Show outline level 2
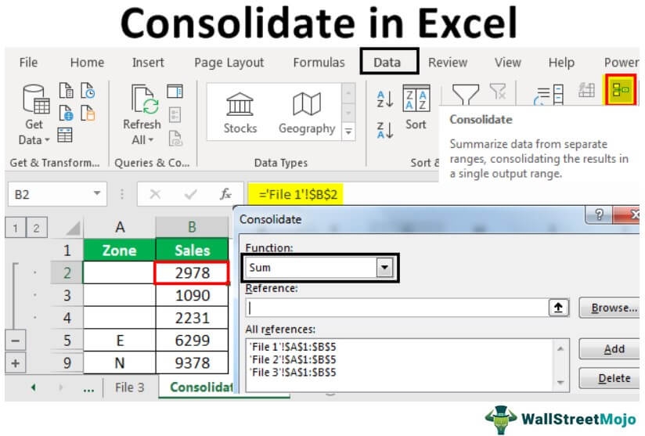 36,228
